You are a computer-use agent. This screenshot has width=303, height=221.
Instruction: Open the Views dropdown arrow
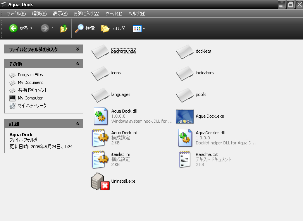144,29
